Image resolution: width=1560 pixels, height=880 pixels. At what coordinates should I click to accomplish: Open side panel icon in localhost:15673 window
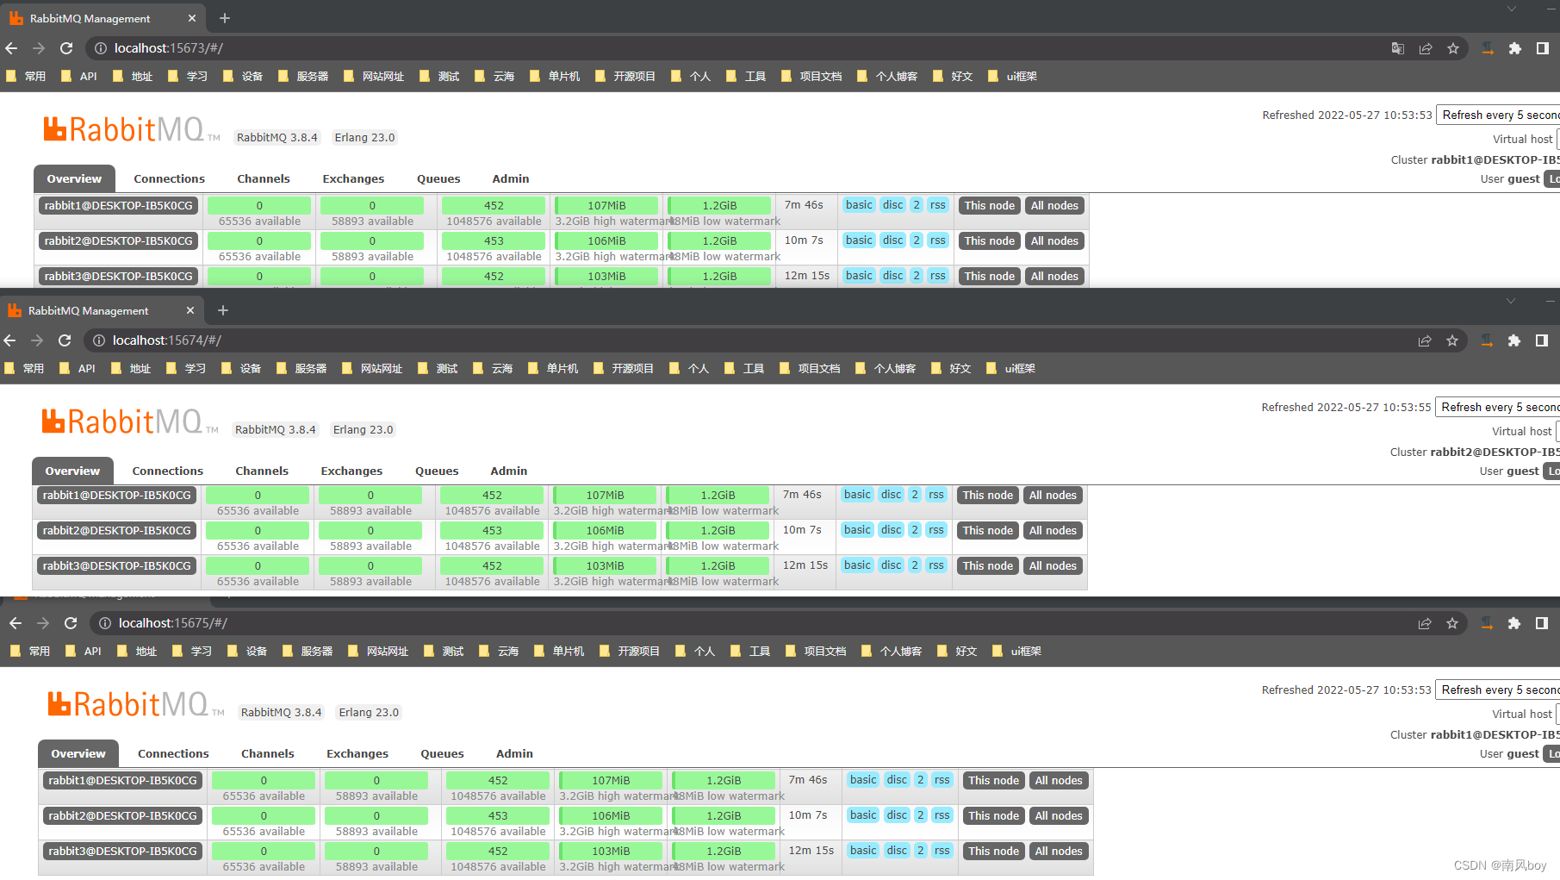(1543, 48)
